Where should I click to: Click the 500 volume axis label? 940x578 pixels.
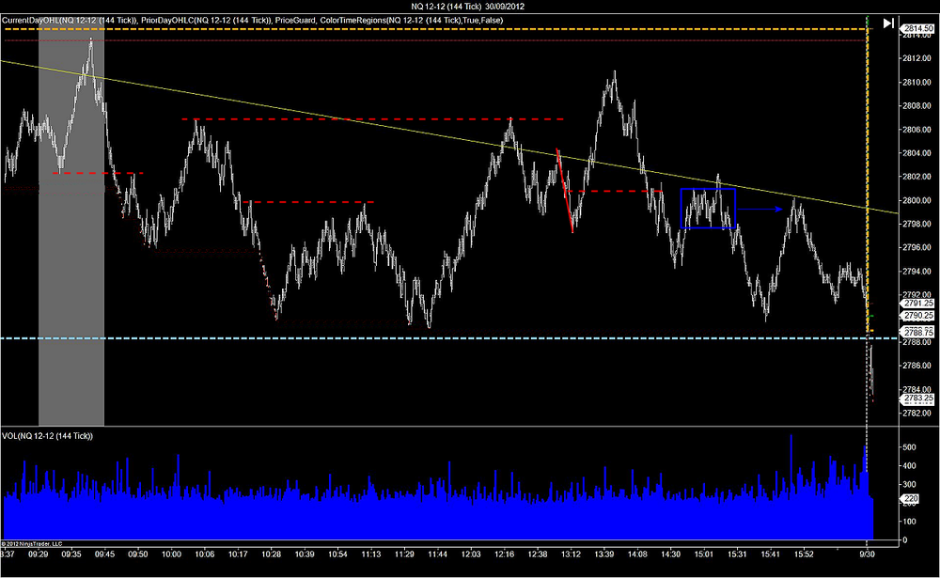pos(909,447)
